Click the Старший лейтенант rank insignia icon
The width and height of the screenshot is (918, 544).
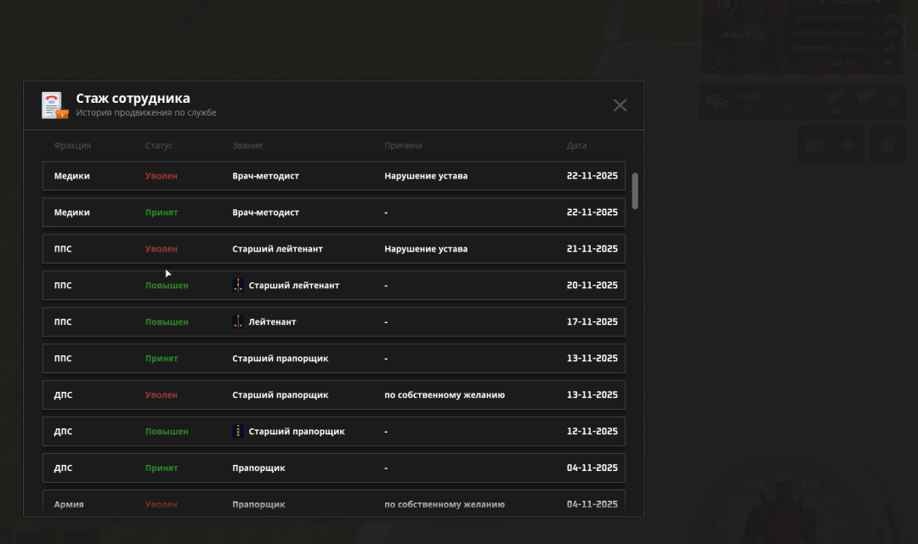click(x=238, y=286)
